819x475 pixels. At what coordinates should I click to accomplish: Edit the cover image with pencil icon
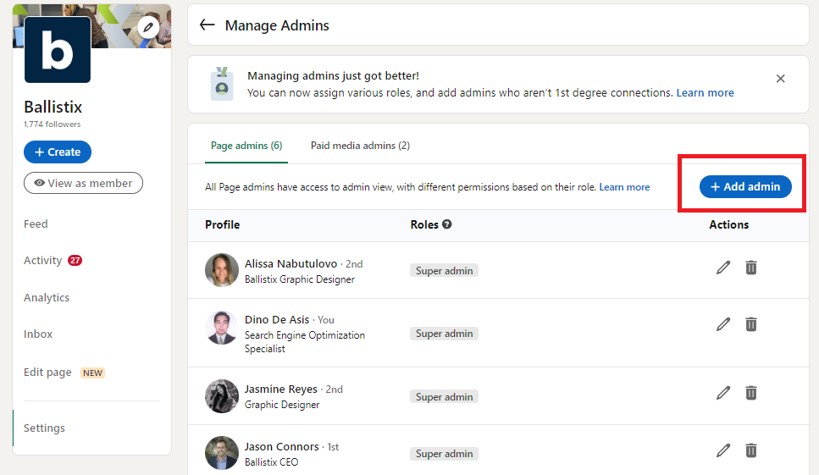tap(148, 27)
